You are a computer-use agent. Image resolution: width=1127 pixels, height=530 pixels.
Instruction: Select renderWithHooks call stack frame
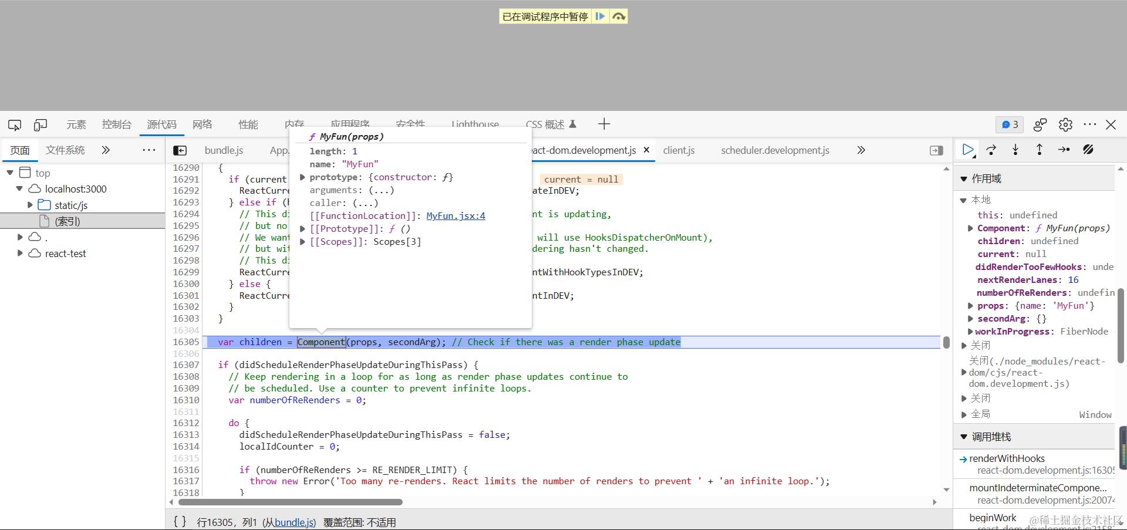point(1034,464)
